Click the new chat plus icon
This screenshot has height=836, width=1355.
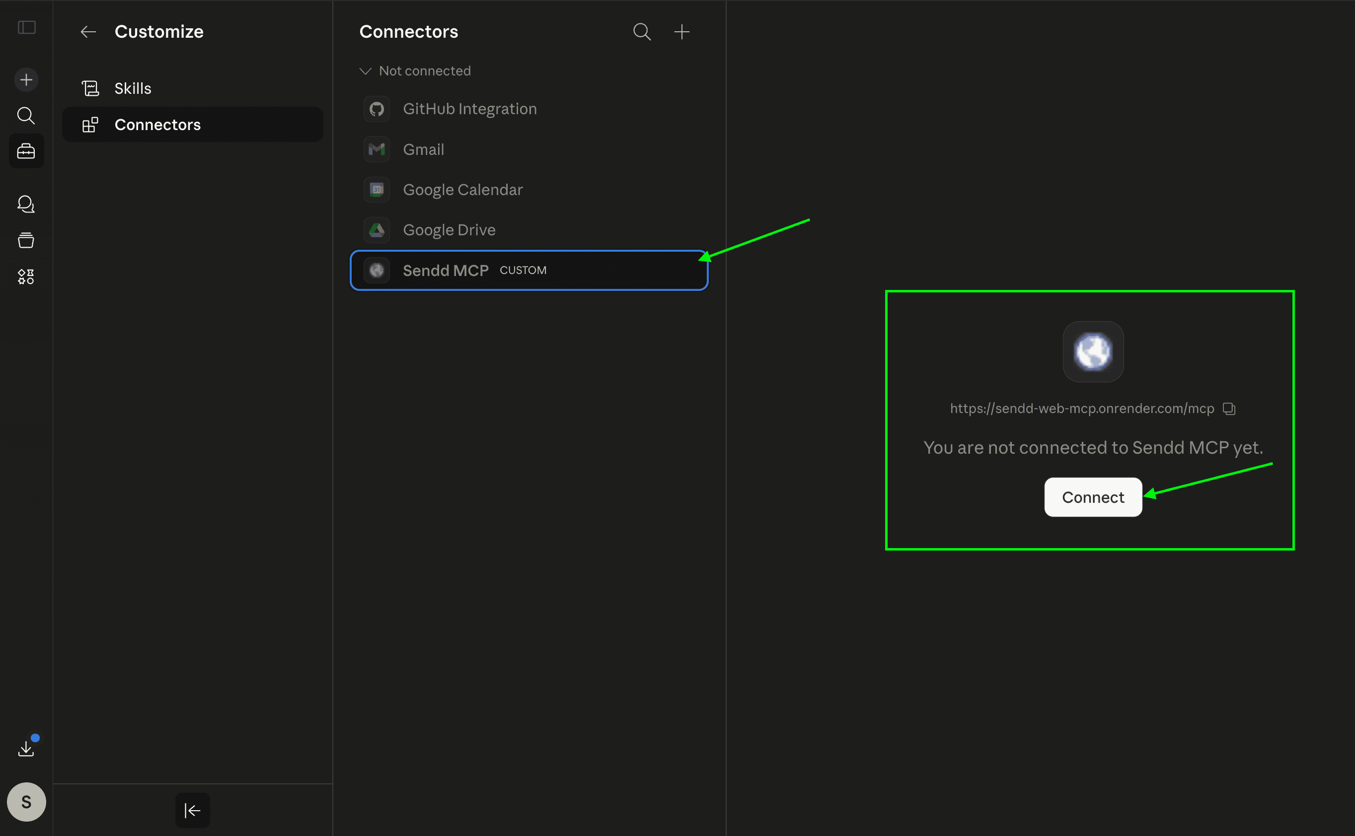point(26,80)
